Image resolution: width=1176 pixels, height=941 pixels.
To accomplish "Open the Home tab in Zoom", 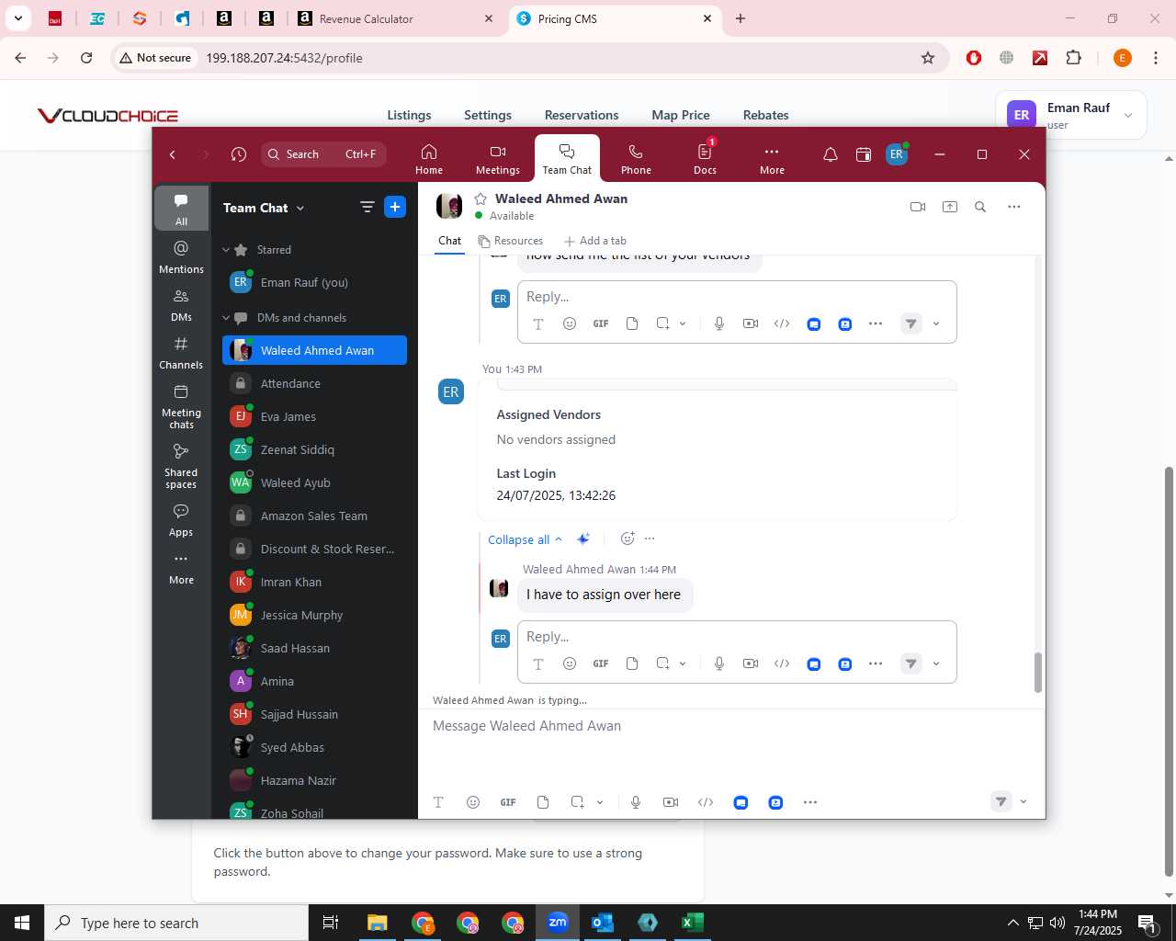I will [428, 159].
